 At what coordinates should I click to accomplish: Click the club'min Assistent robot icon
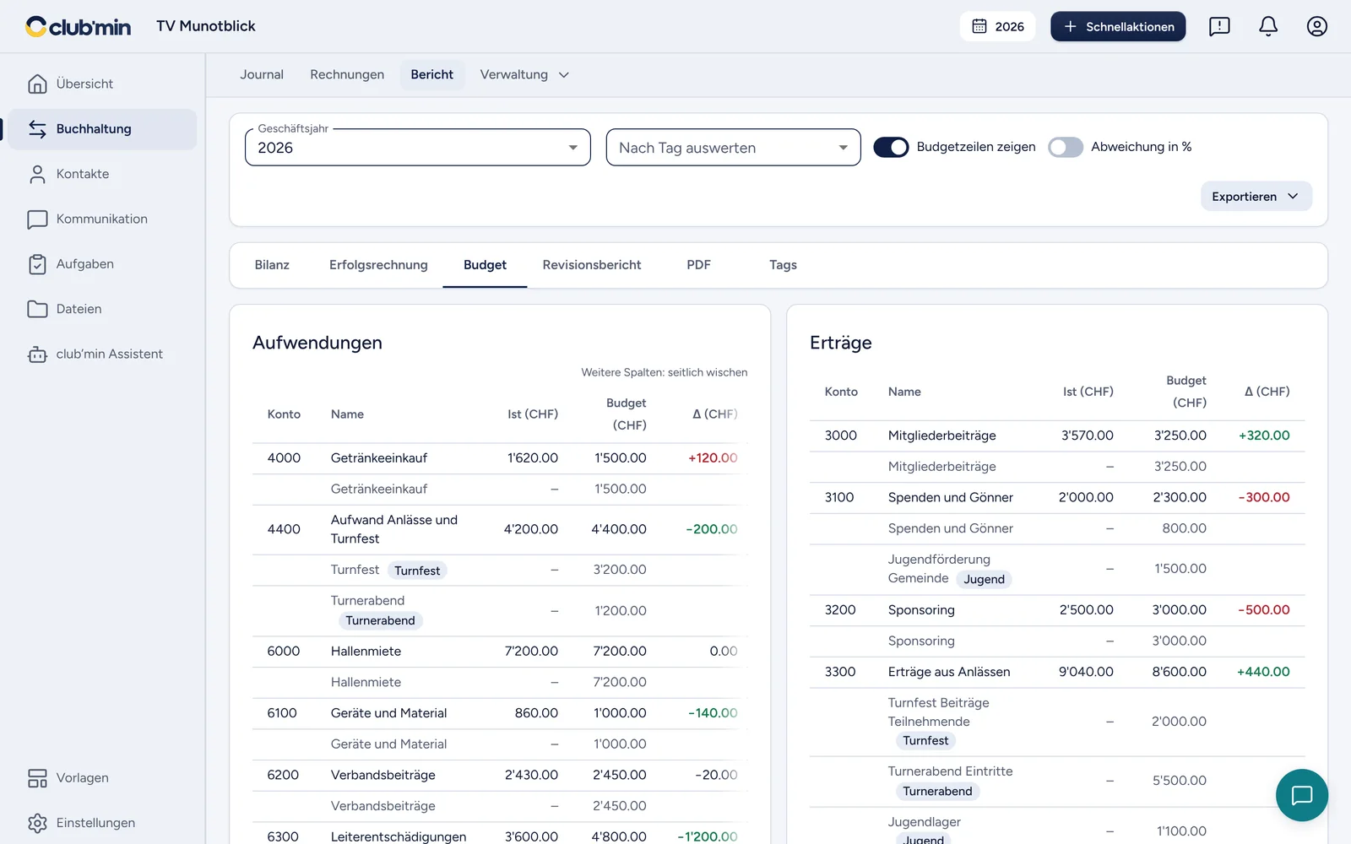[37, 354]
